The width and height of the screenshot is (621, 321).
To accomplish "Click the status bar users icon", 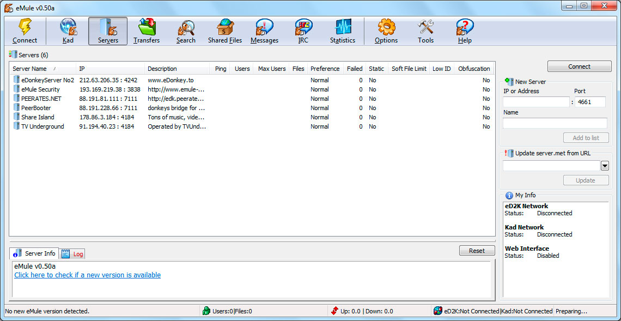I will [x=206, y=311].
